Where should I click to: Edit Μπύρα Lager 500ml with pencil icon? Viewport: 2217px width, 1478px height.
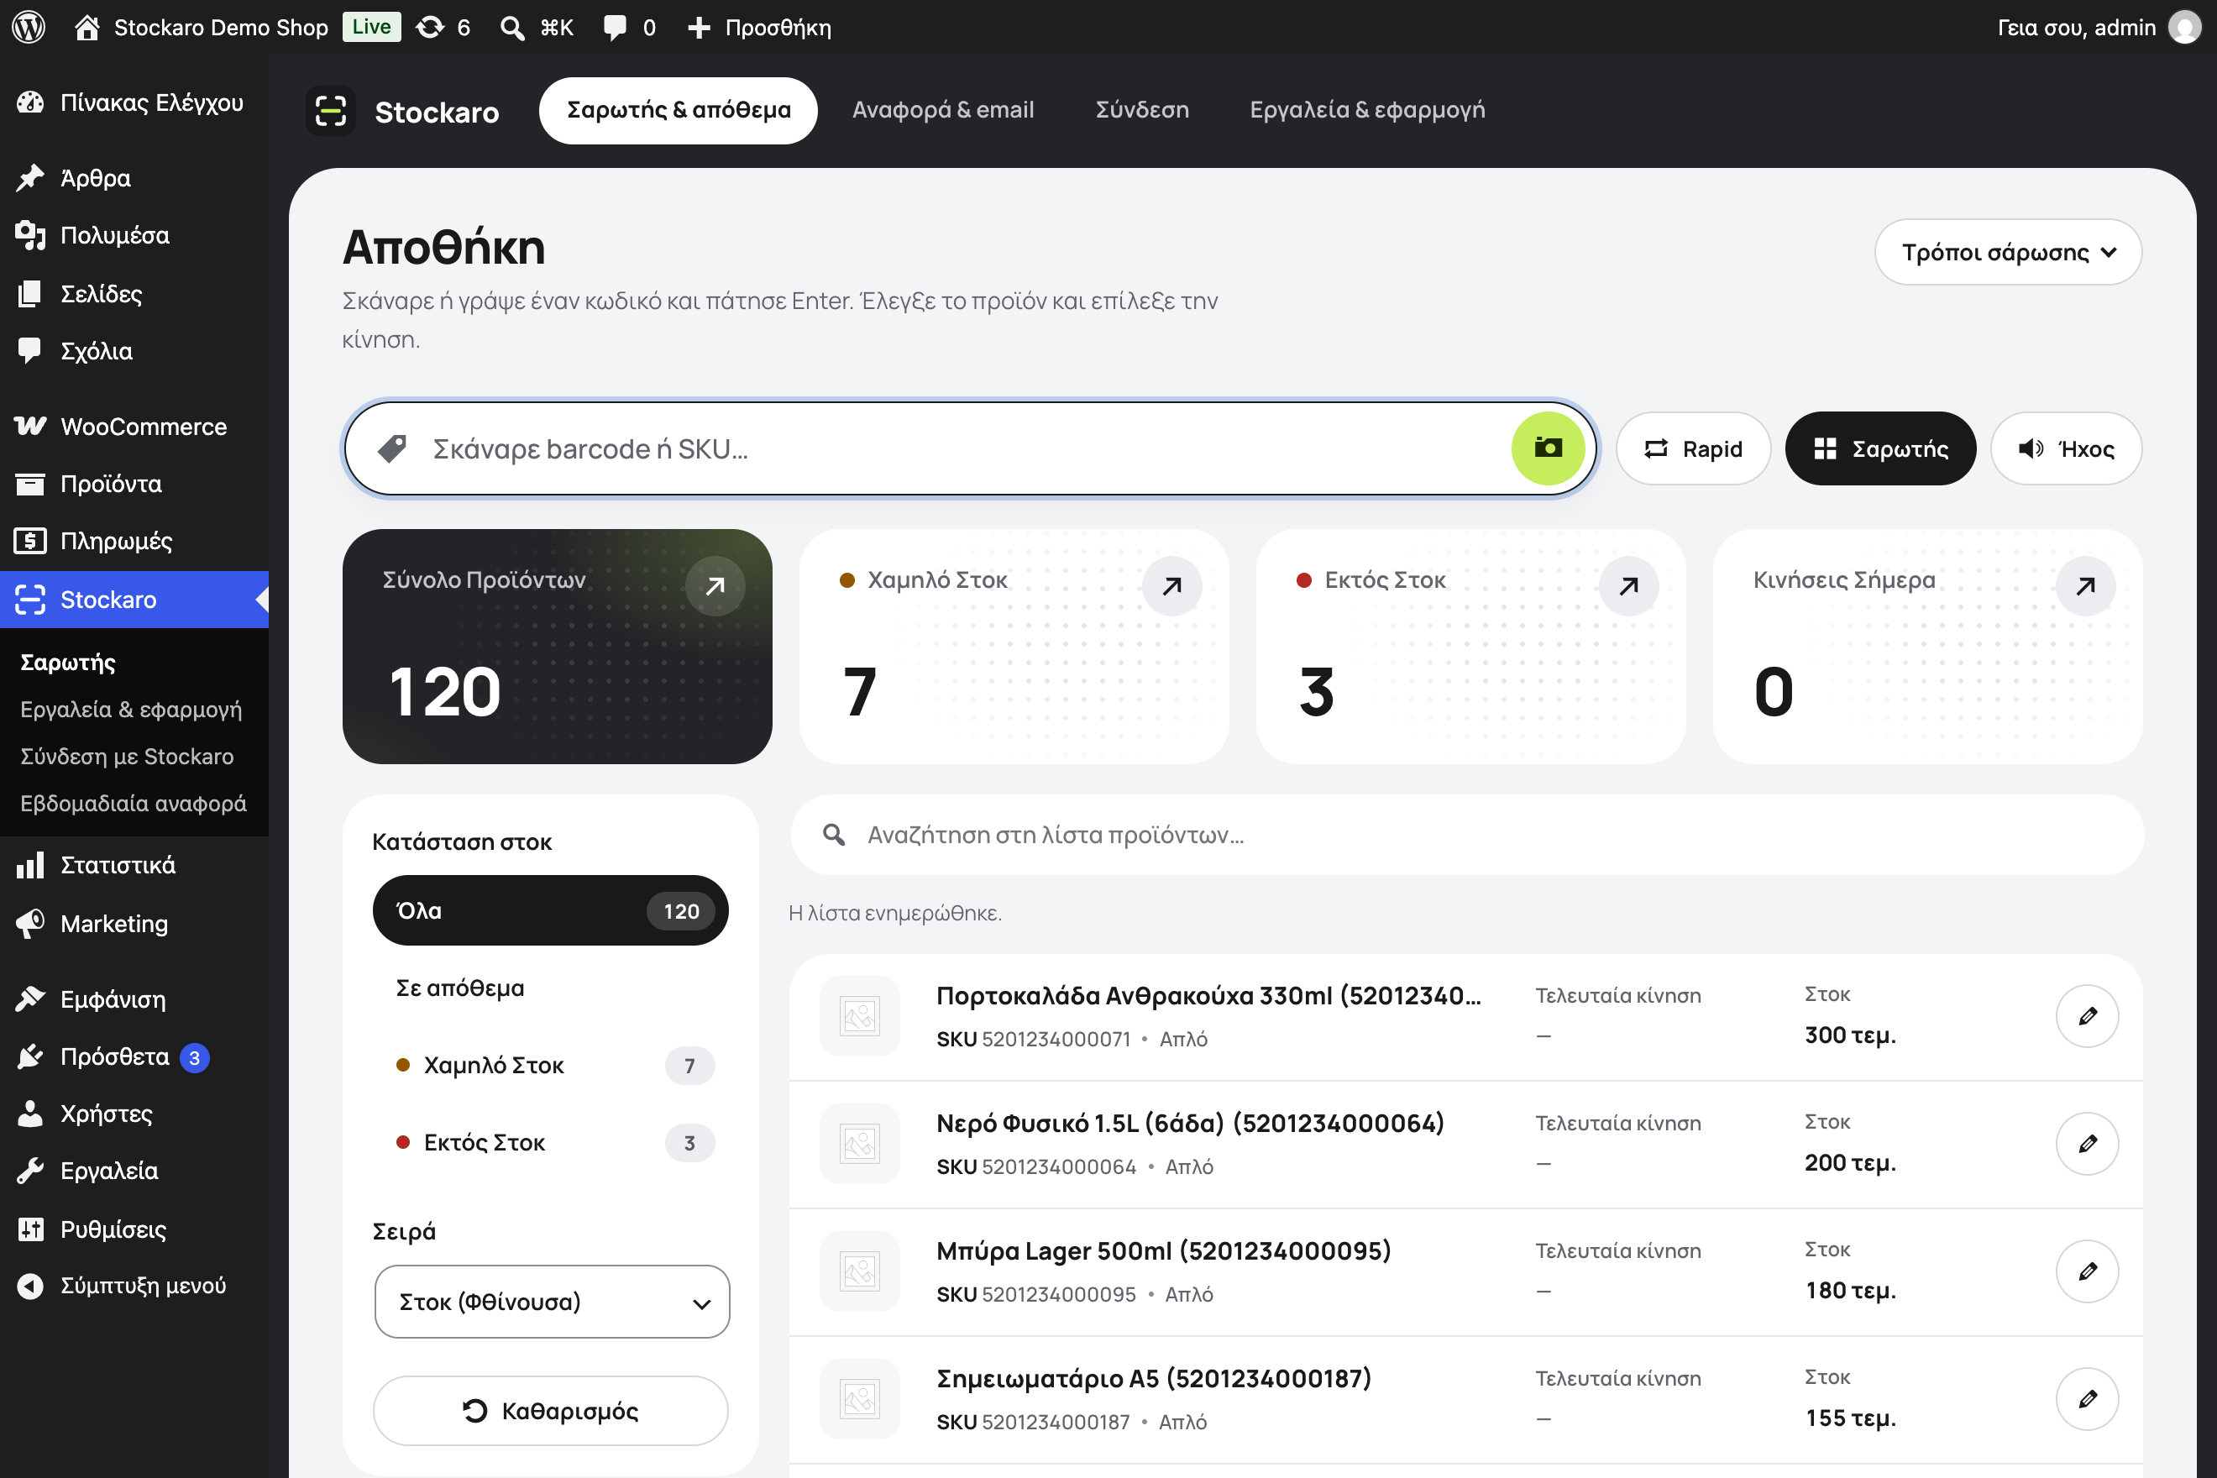coord(2087,1271)
